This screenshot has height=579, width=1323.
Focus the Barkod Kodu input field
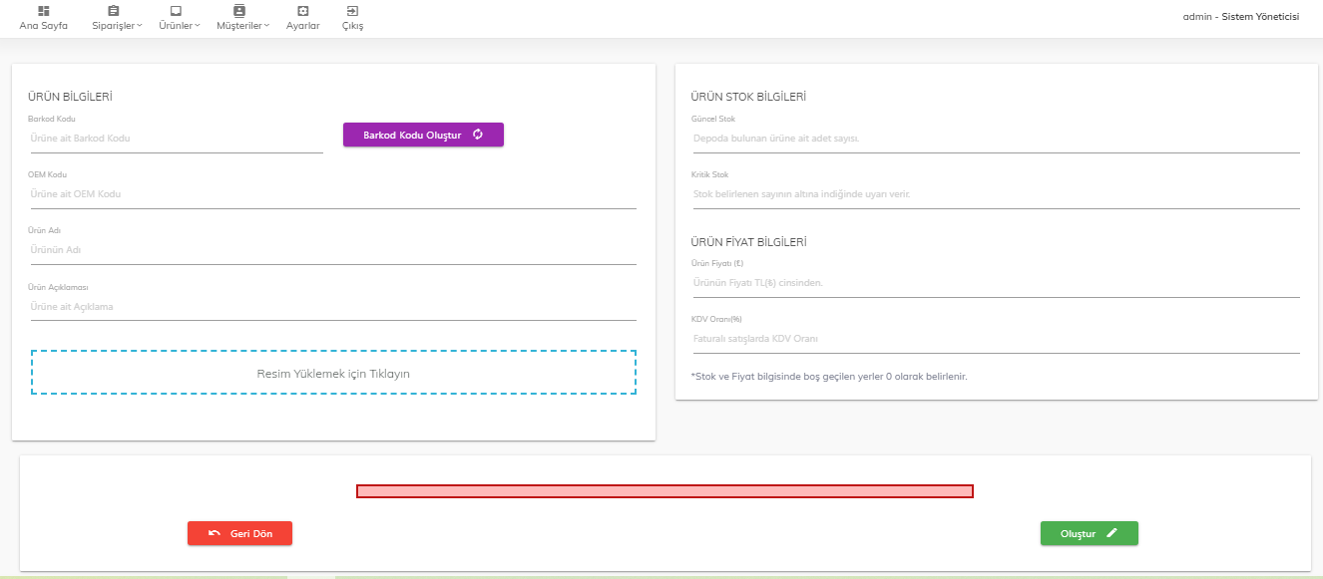coord(176,139)
